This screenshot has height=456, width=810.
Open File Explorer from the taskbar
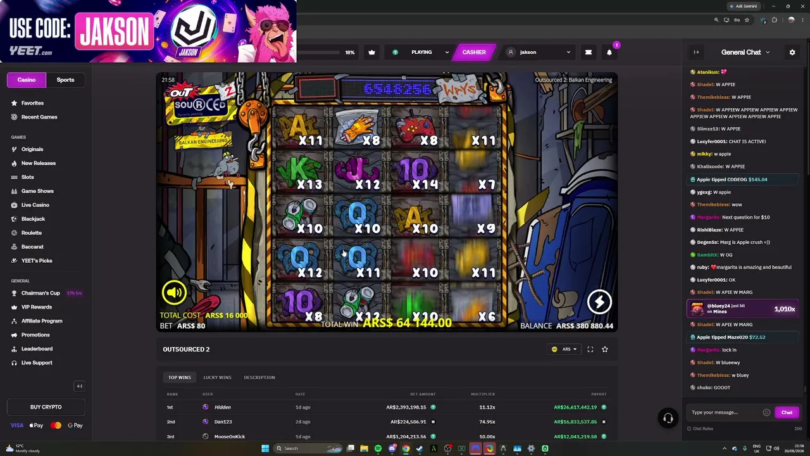point(364,448)
